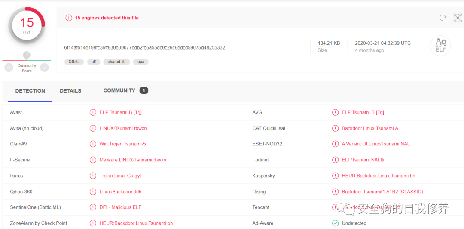Click the 184.21 KB size value

click(329, 43)
